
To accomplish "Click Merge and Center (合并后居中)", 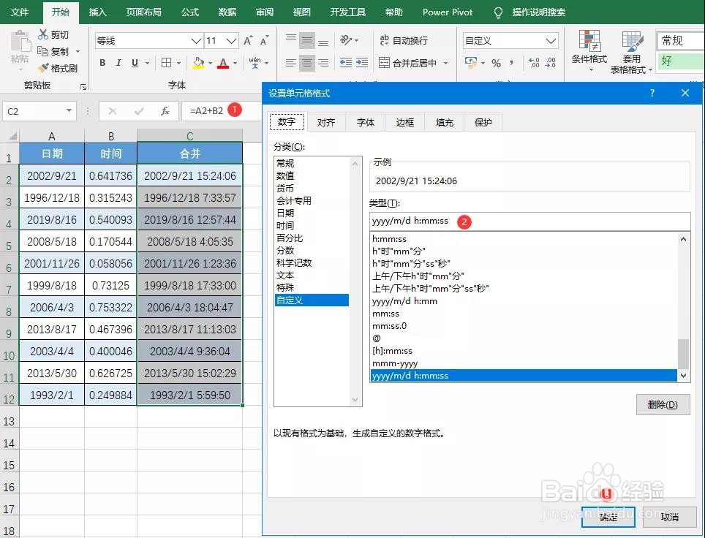I will [408, 62].
